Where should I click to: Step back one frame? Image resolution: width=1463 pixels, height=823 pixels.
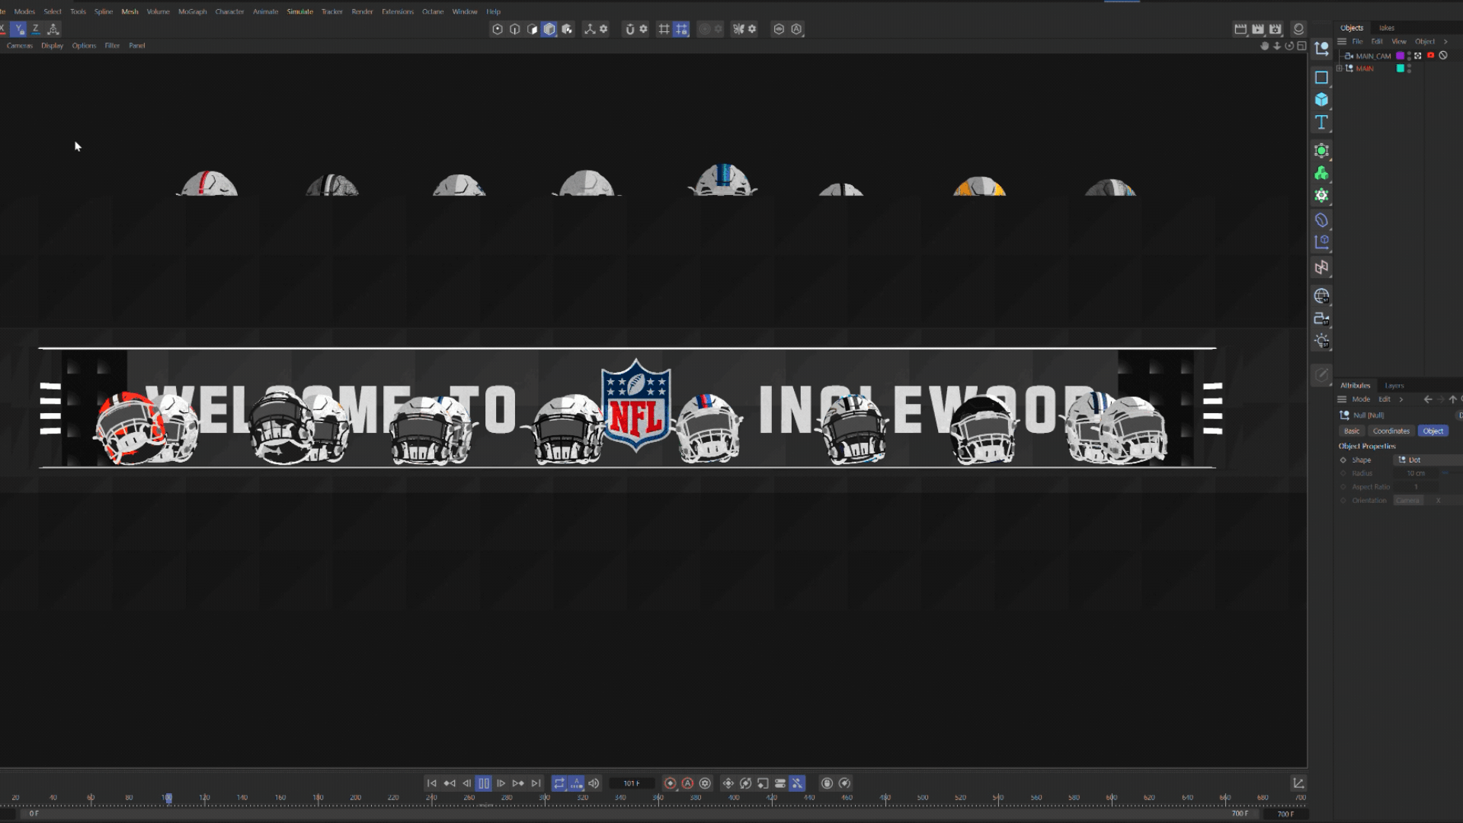pos(466,783)
